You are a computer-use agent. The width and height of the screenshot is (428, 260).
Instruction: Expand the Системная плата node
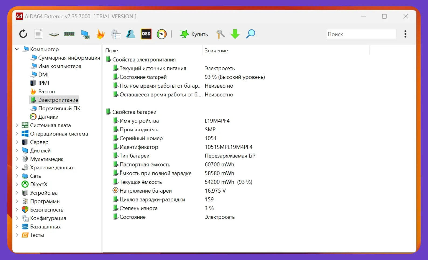(17, 125)
